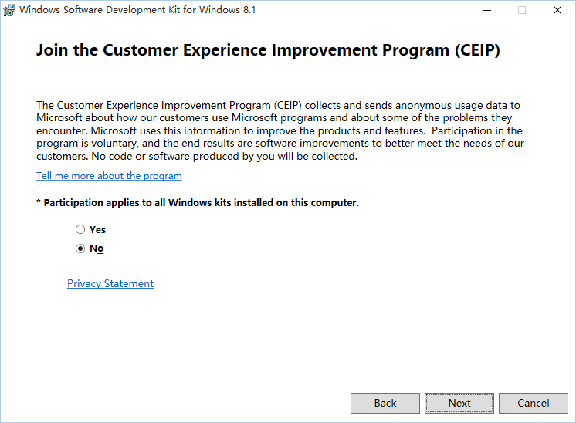
Task: Click the window title text in title bar
Action: [137, 10]
